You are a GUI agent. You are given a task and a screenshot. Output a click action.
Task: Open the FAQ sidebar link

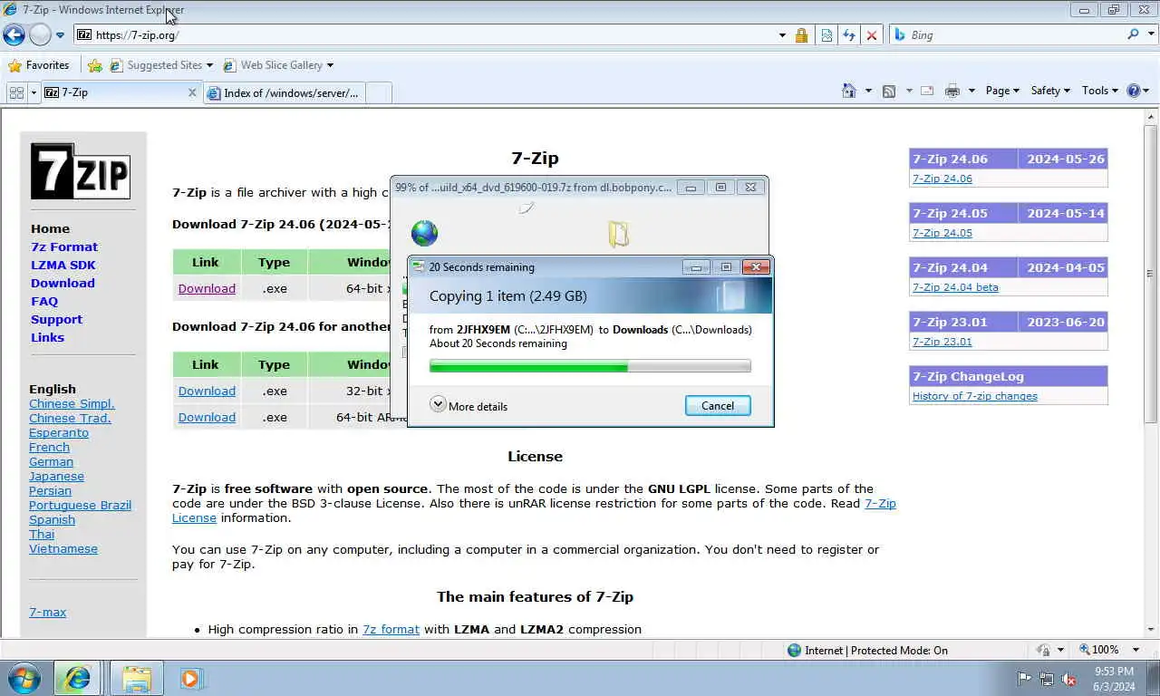44,301
